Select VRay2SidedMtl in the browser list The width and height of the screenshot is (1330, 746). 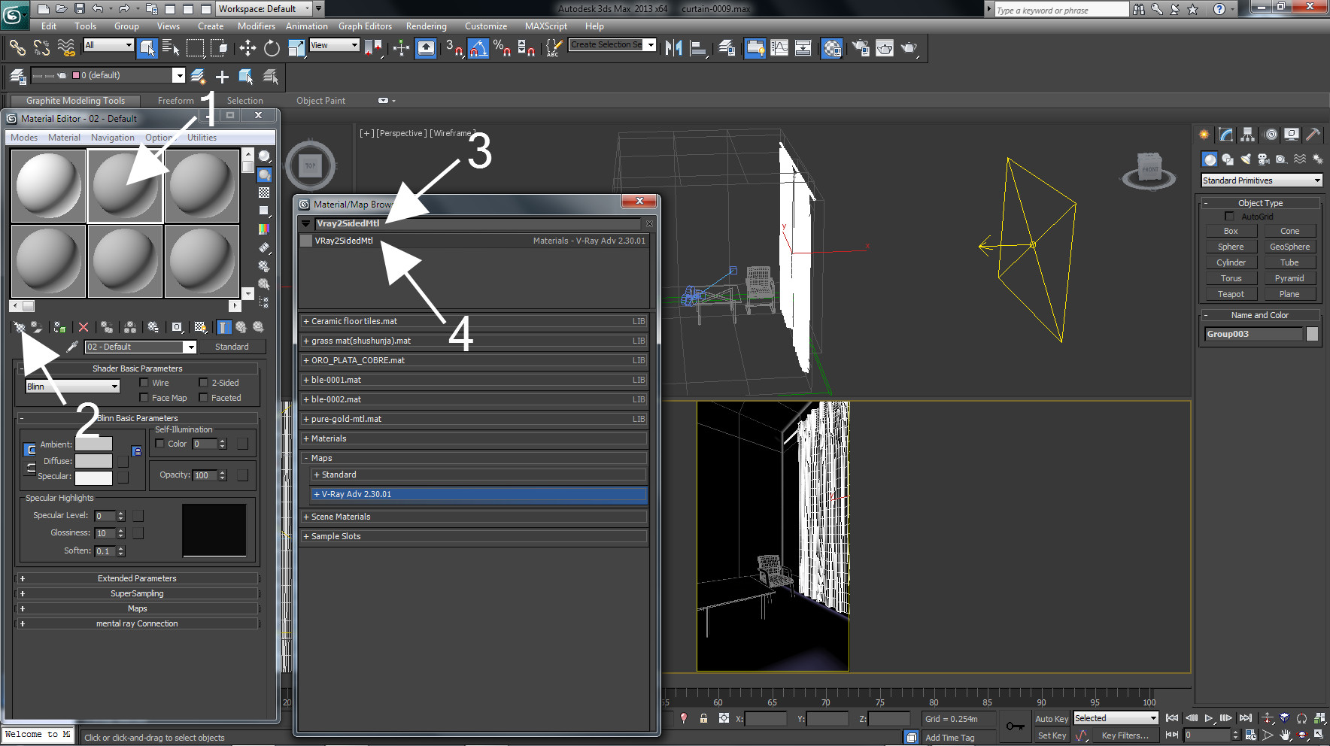click(474, 241)
